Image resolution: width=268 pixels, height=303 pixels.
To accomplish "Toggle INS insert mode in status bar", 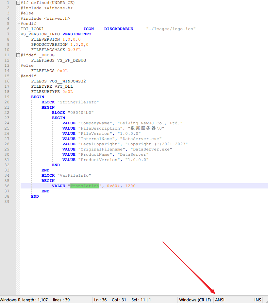I will (258, 300).
